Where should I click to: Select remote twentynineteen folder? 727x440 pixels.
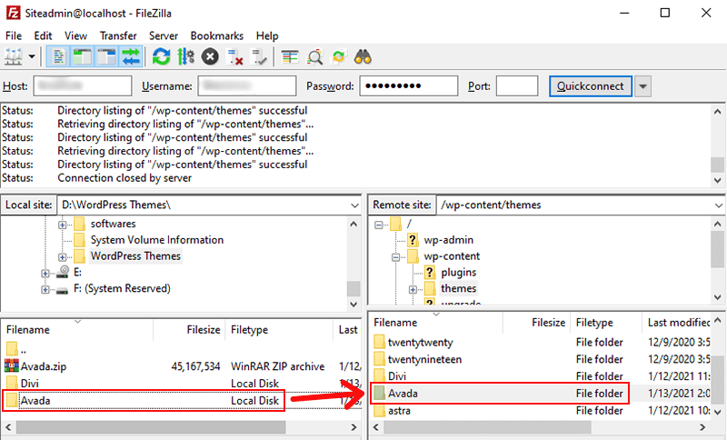pos(424,359)
